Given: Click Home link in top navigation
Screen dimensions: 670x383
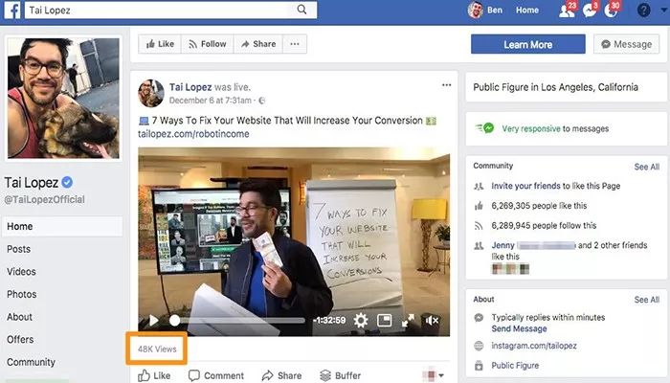Looking at the screenshot, I should click(526, 11).
